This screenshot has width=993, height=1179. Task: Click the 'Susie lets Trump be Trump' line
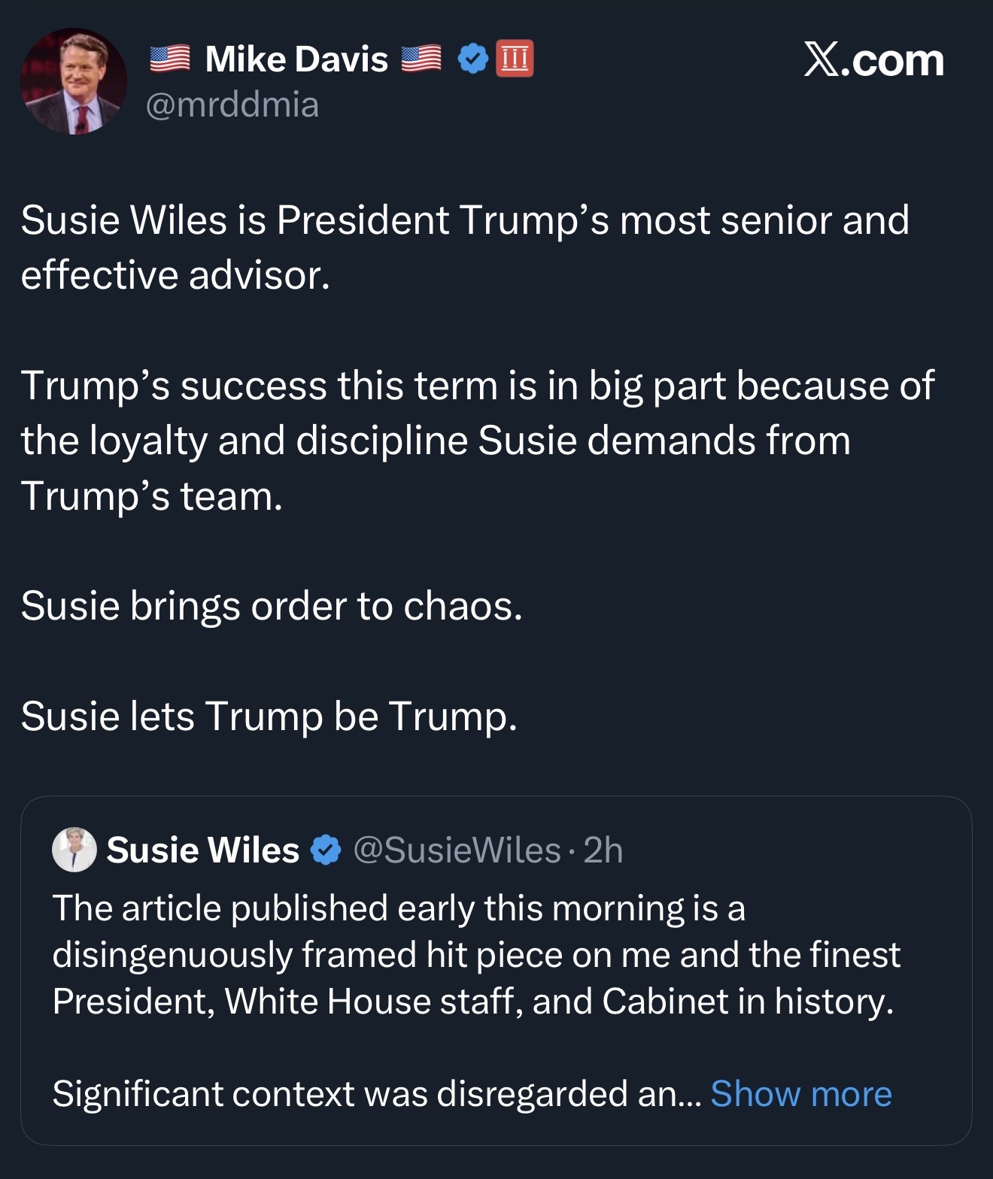tap(269, 715)
